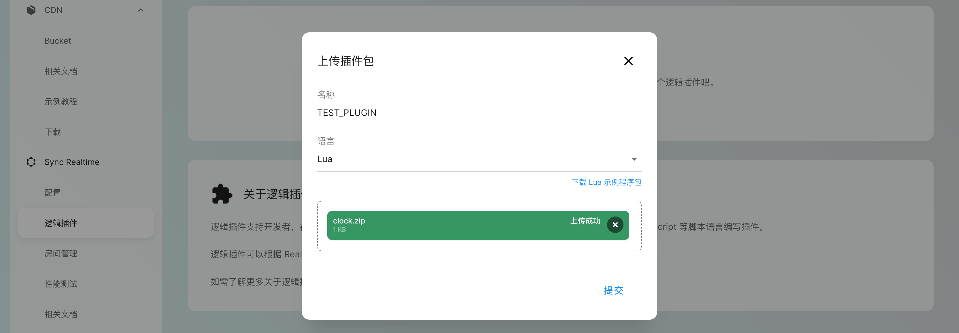
Task: Select 逻辑插件 in the sidebar
Action: click(61, 223)
